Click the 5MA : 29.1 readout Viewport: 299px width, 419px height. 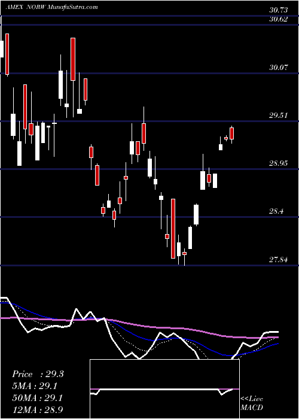(35, 386)
